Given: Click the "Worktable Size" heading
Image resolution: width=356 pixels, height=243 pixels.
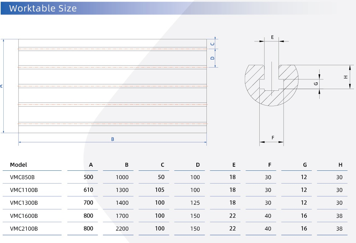Looking at the screenshot, I should [43, 8].
